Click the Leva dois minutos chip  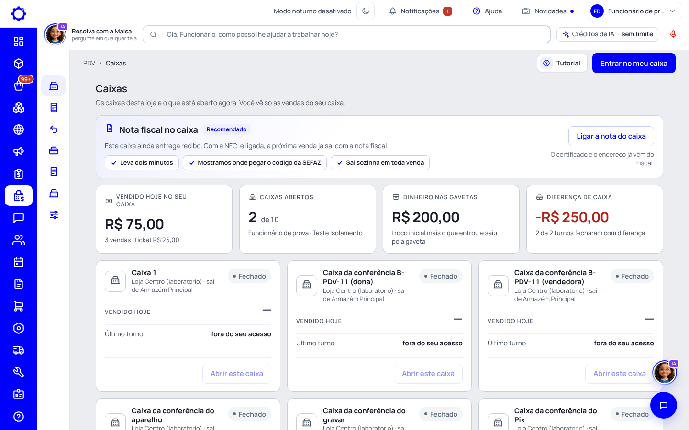click(142, 162)
